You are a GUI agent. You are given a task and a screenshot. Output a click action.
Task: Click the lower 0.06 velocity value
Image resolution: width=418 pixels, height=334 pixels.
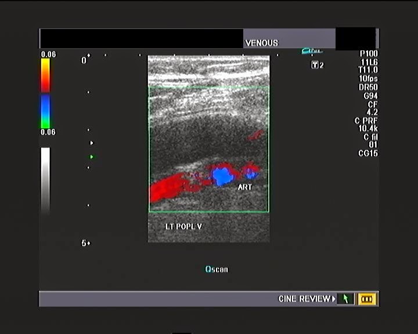[x=48, y=132]
